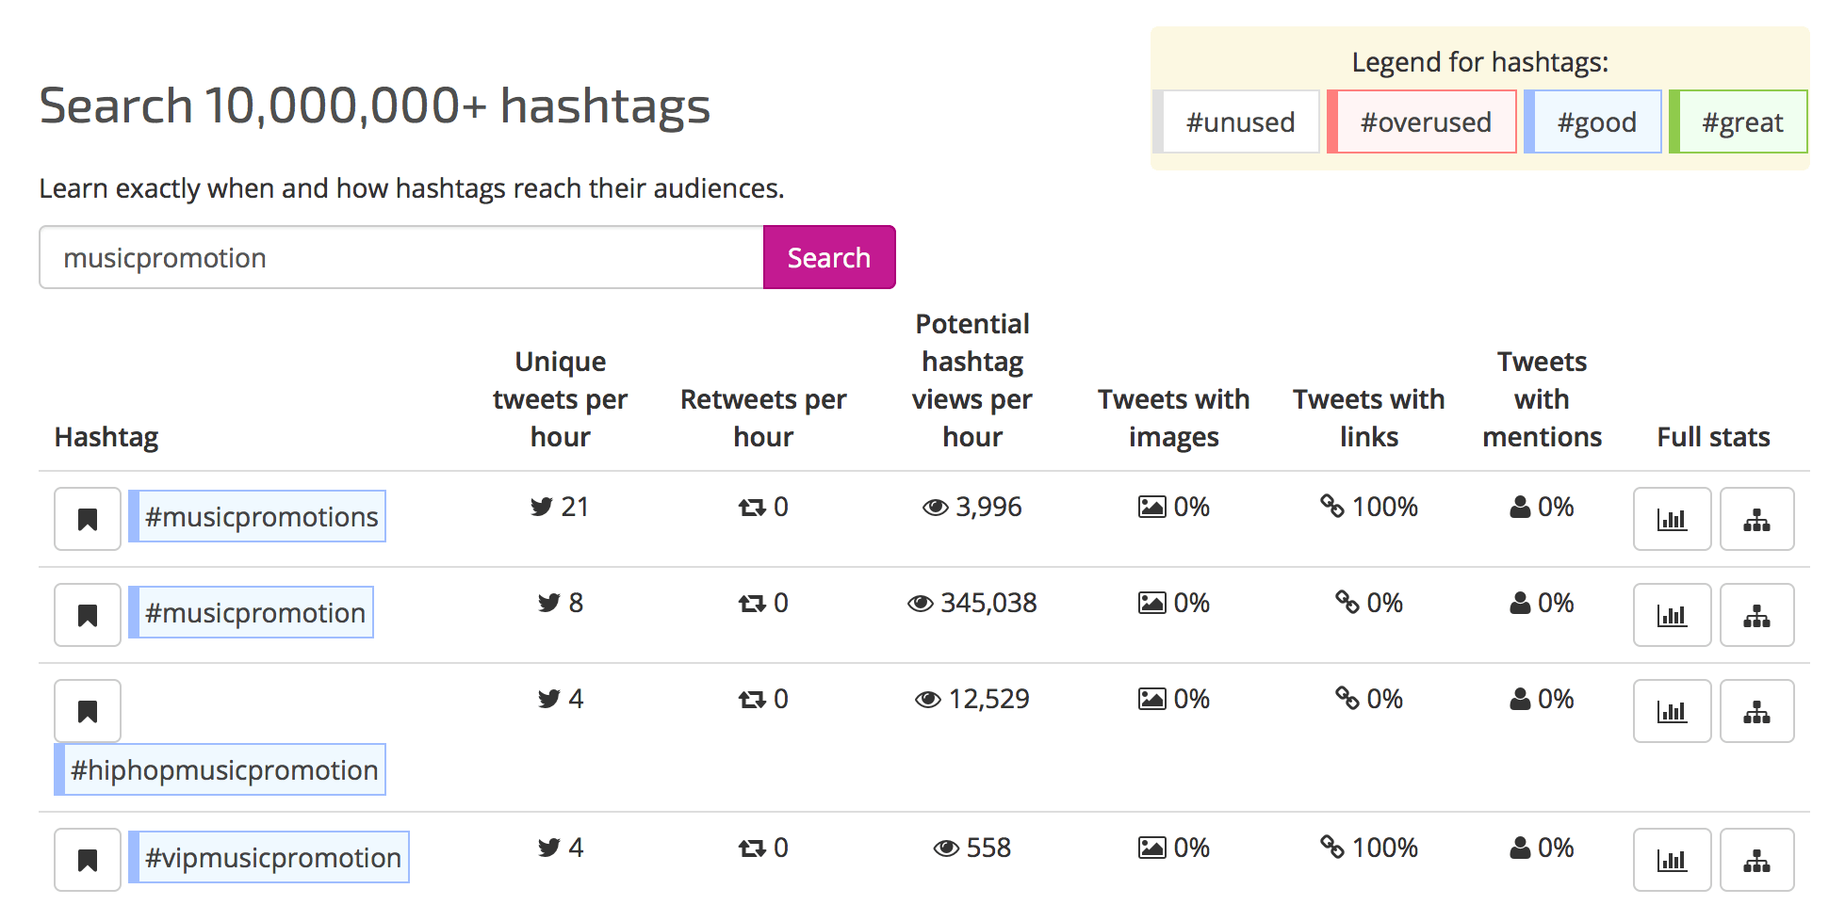Click the #overused legend swatch
This screenshot has height=921, width=1845.
(1425, 122)
